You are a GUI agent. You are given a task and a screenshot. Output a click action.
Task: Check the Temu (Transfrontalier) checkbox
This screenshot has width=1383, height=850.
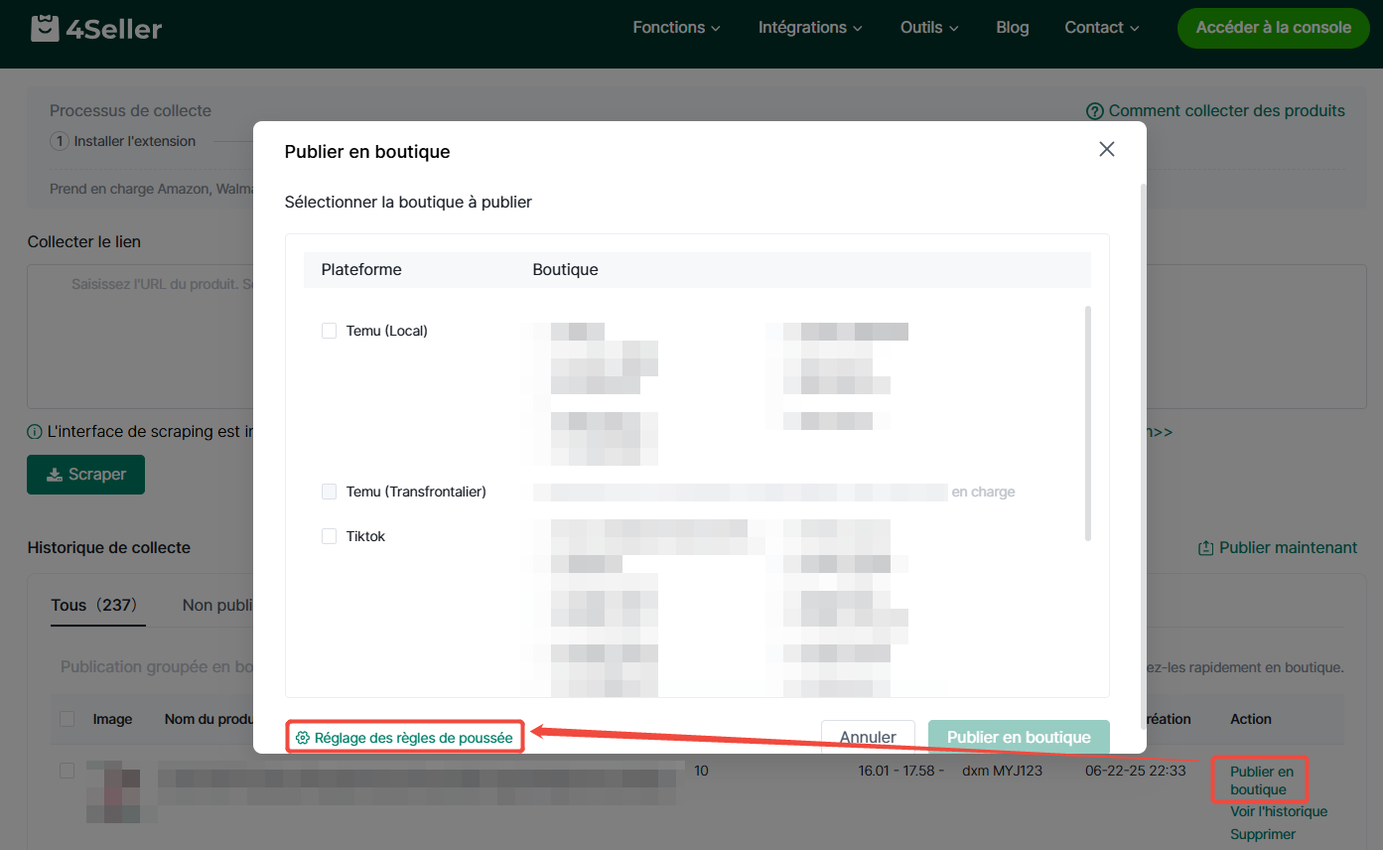330,492
